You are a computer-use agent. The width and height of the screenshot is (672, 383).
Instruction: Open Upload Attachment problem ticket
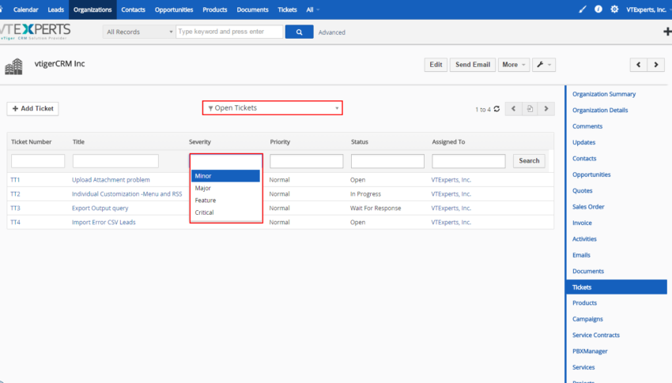[111, 180]
